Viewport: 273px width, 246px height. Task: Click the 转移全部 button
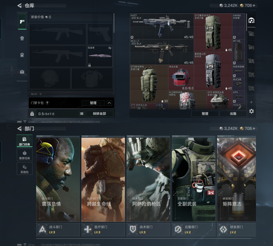100,114
